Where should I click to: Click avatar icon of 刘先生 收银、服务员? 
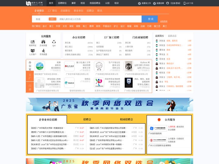[157, 41]
